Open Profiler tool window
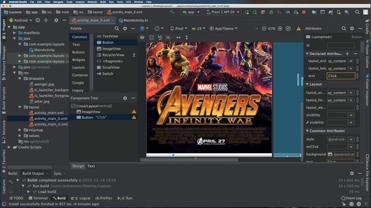The image size is (371, 208). pos(104,198)
